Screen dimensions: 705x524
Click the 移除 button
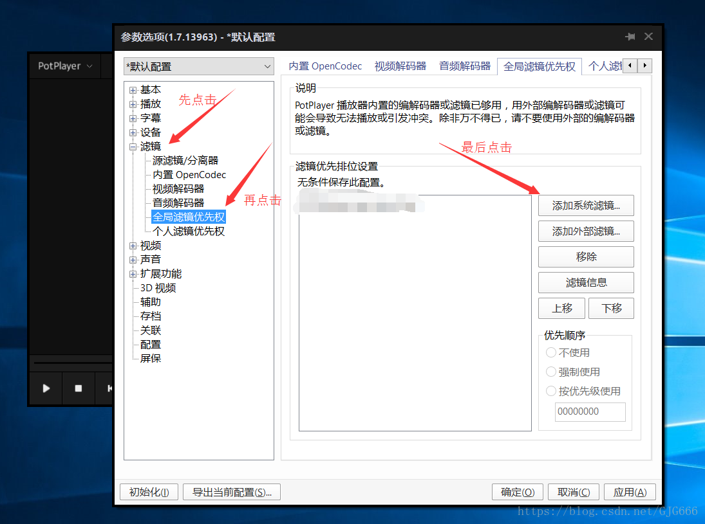(x=586, y=257)
